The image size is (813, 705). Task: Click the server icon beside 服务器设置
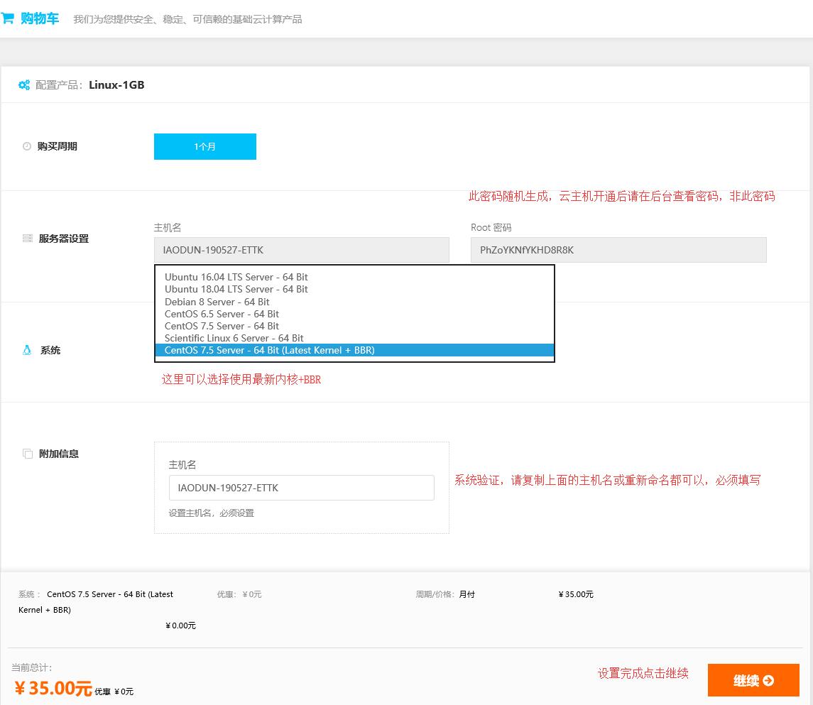pos(28,239)
